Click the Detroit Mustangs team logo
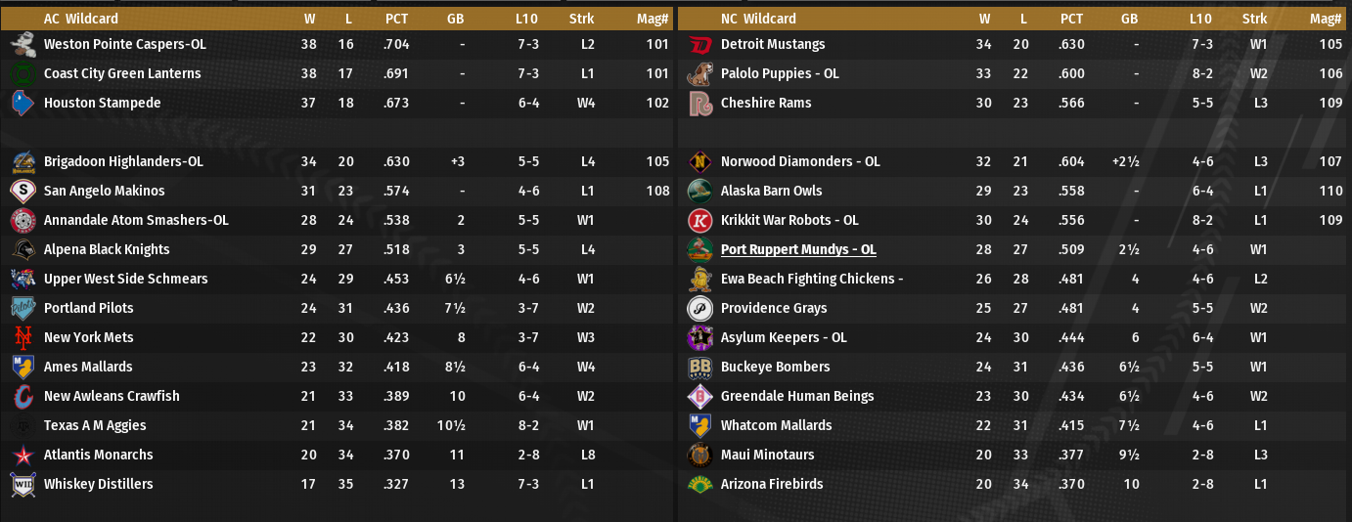This screenshot has width=1352, height=522. pos(699,44)
